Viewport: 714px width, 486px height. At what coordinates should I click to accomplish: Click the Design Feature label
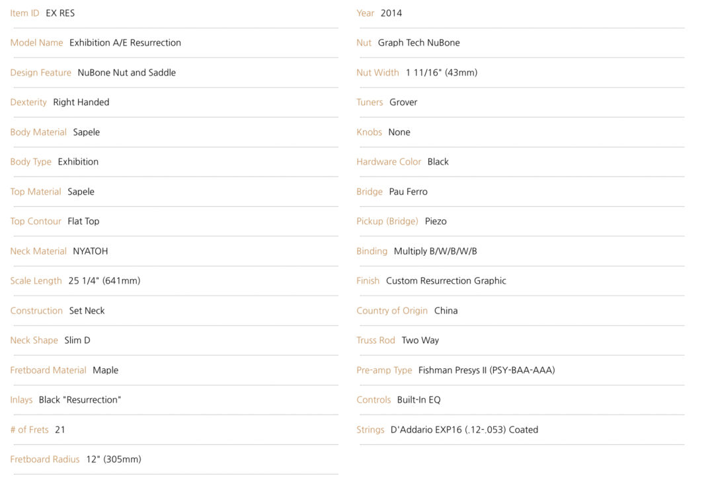click(x=40, y=73)
